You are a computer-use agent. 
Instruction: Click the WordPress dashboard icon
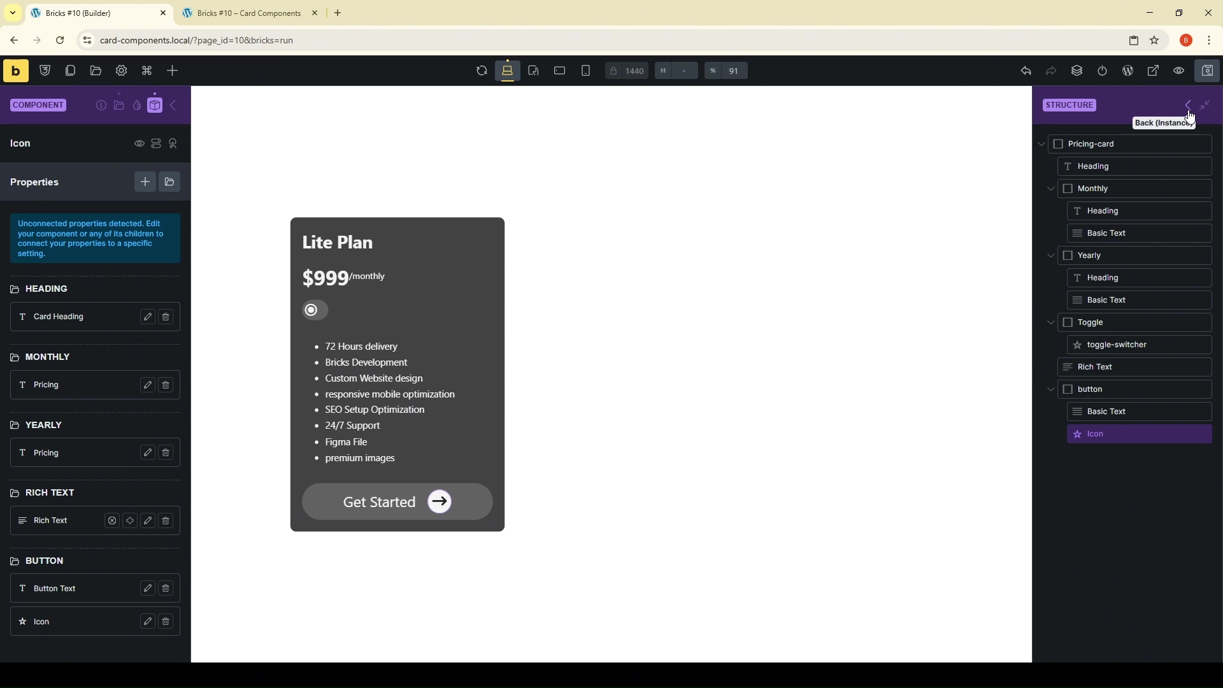[x=1128, y=71]
